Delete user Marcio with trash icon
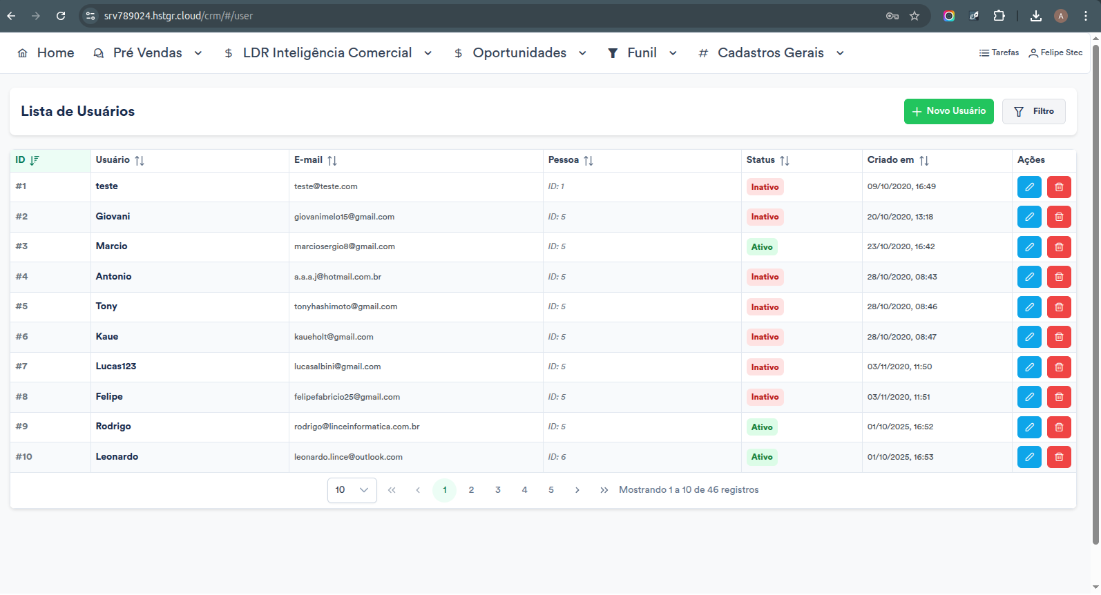Image resolution: width=1101 pixels, height=595 pixels. 1059,247
